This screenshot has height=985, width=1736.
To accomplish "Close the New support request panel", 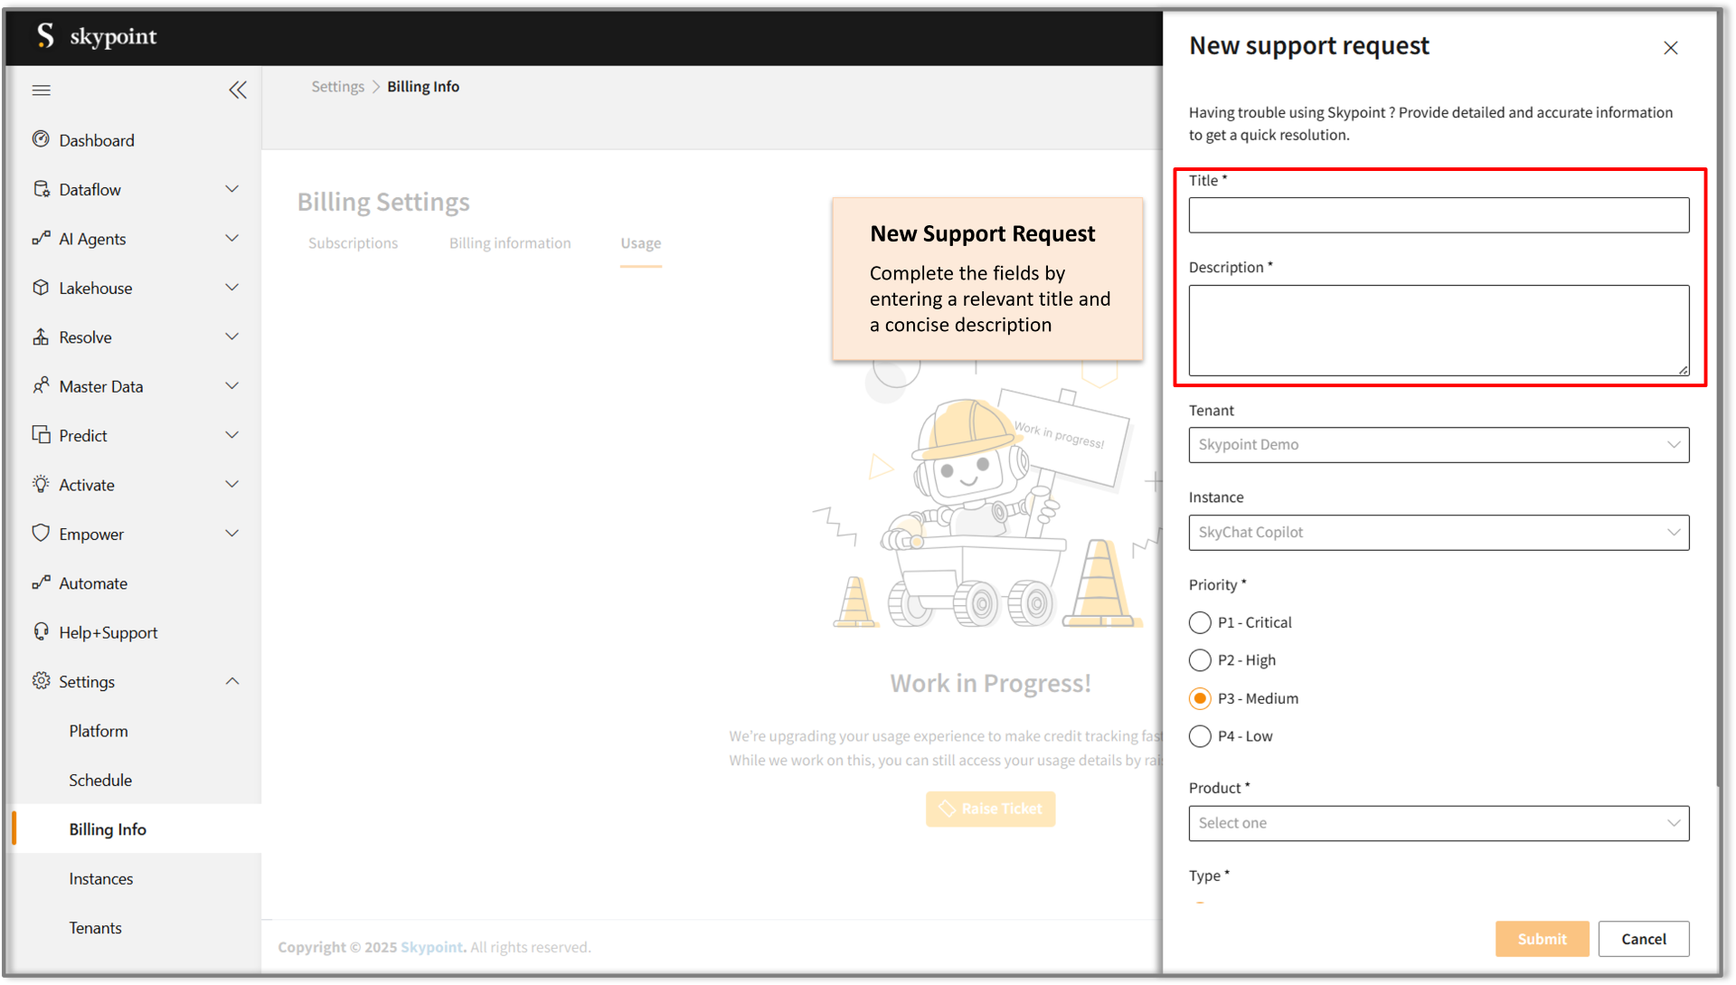I will tap(1670, 48).
